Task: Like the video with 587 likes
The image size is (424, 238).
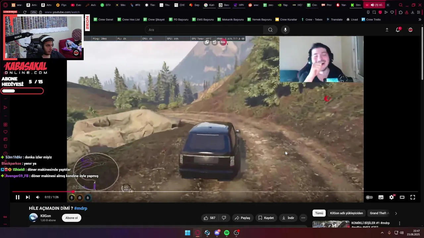Action: coord(210,218)
